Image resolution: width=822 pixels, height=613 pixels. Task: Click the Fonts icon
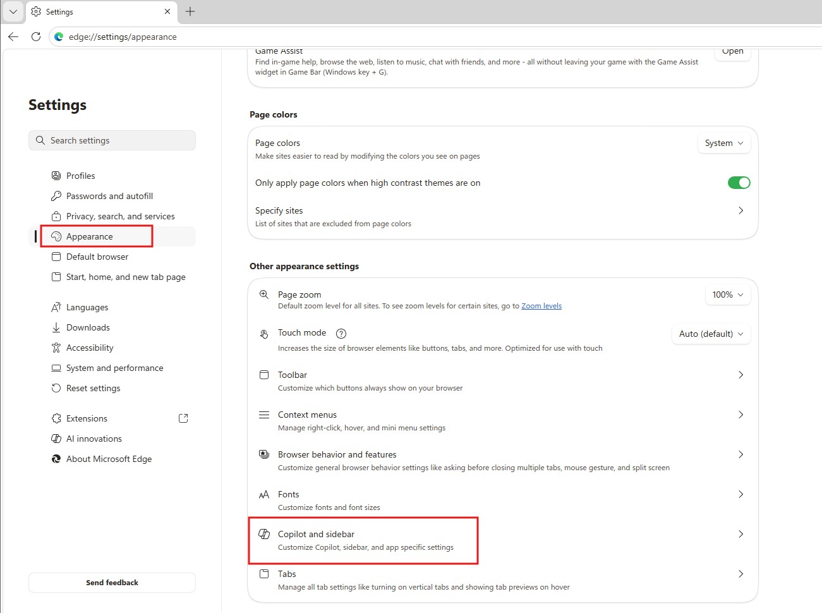(x=263, y=494)
